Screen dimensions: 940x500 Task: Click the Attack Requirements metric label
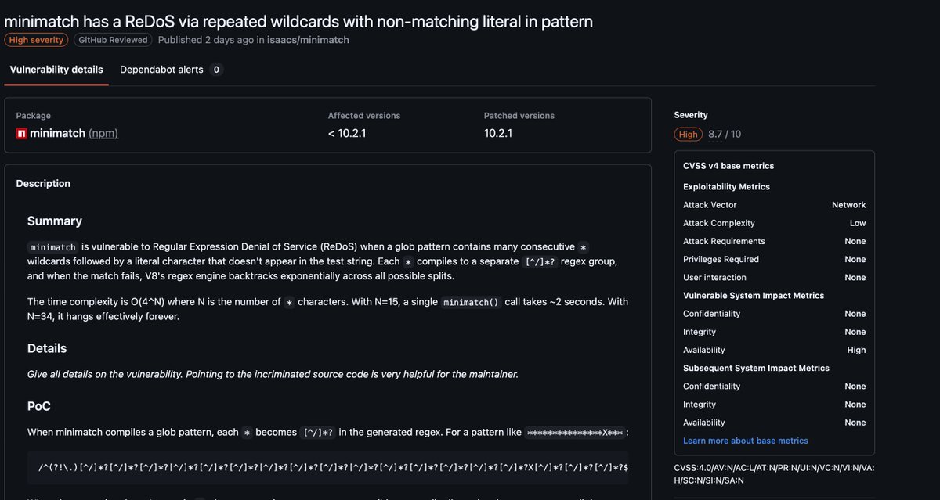tap(724, 241)
